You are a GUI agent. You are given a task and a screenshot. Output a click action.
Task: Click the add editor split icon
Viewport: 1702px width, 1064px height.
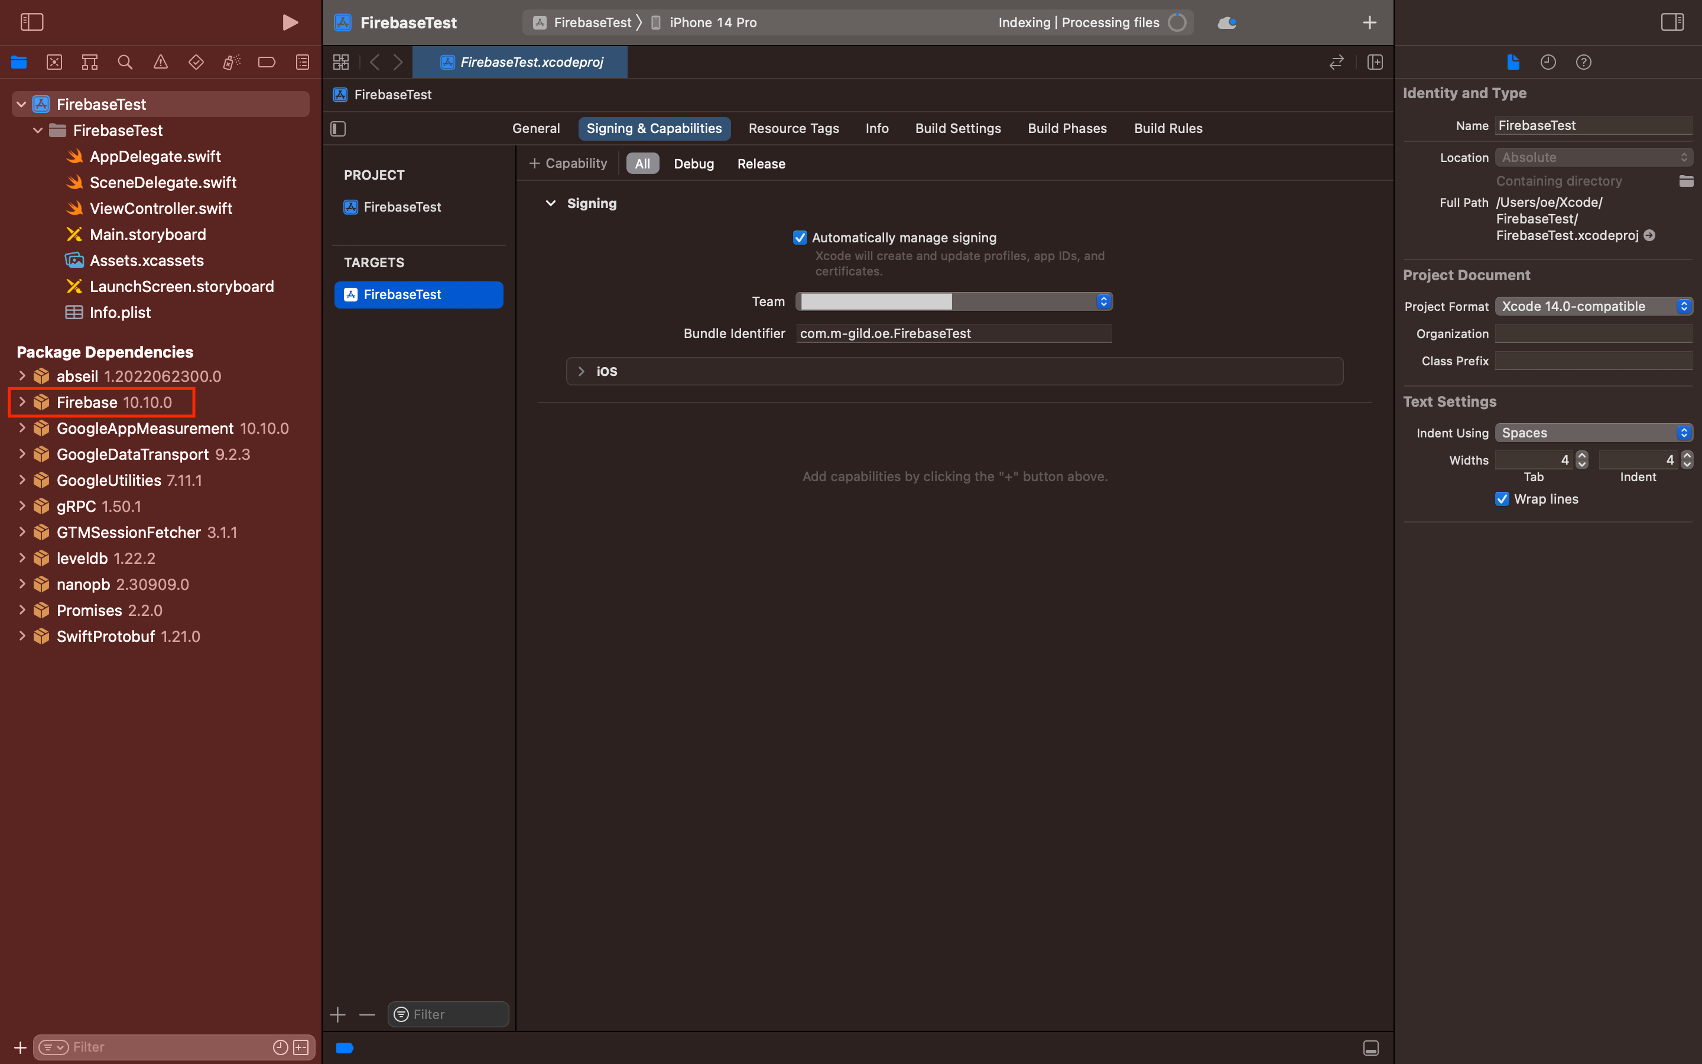pos(1375,62)
